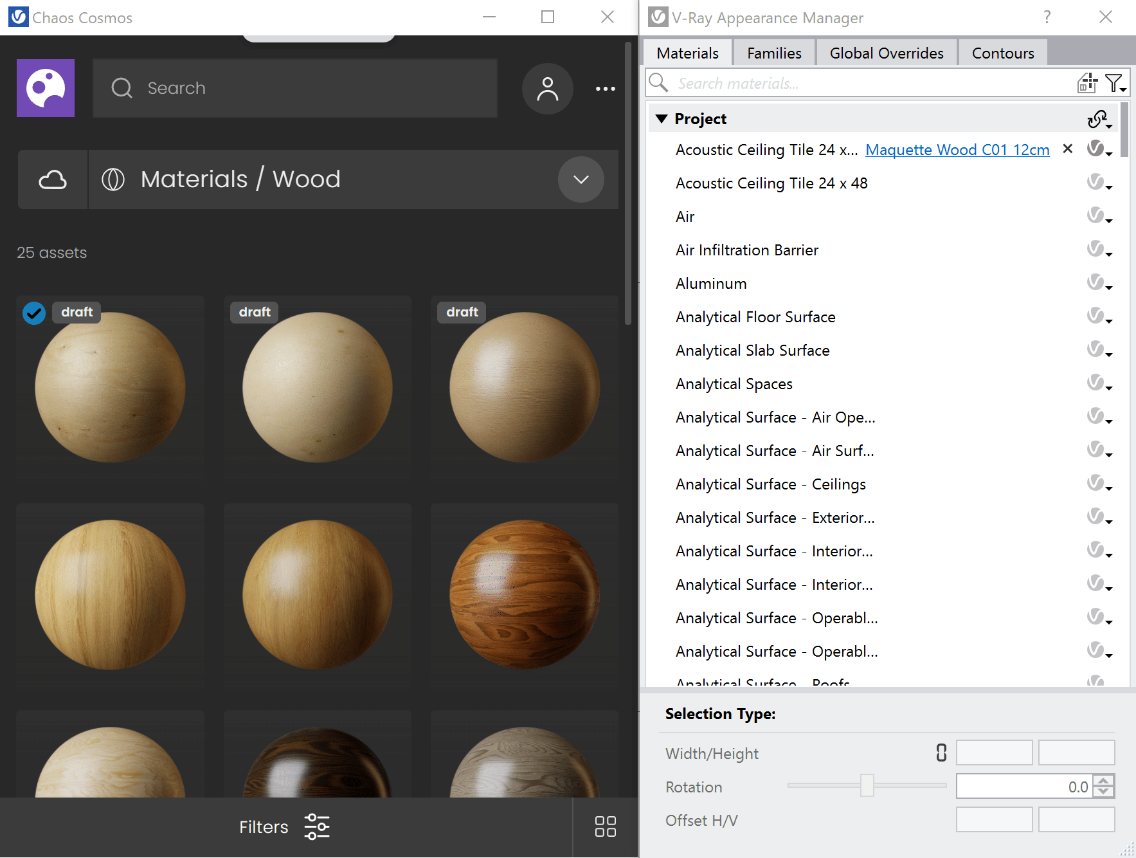The image size is (1136, 858).
Task: Click the Chaos Cosmos vertical scrollbar
Action: pyautogui.click(x=628, y=183)
